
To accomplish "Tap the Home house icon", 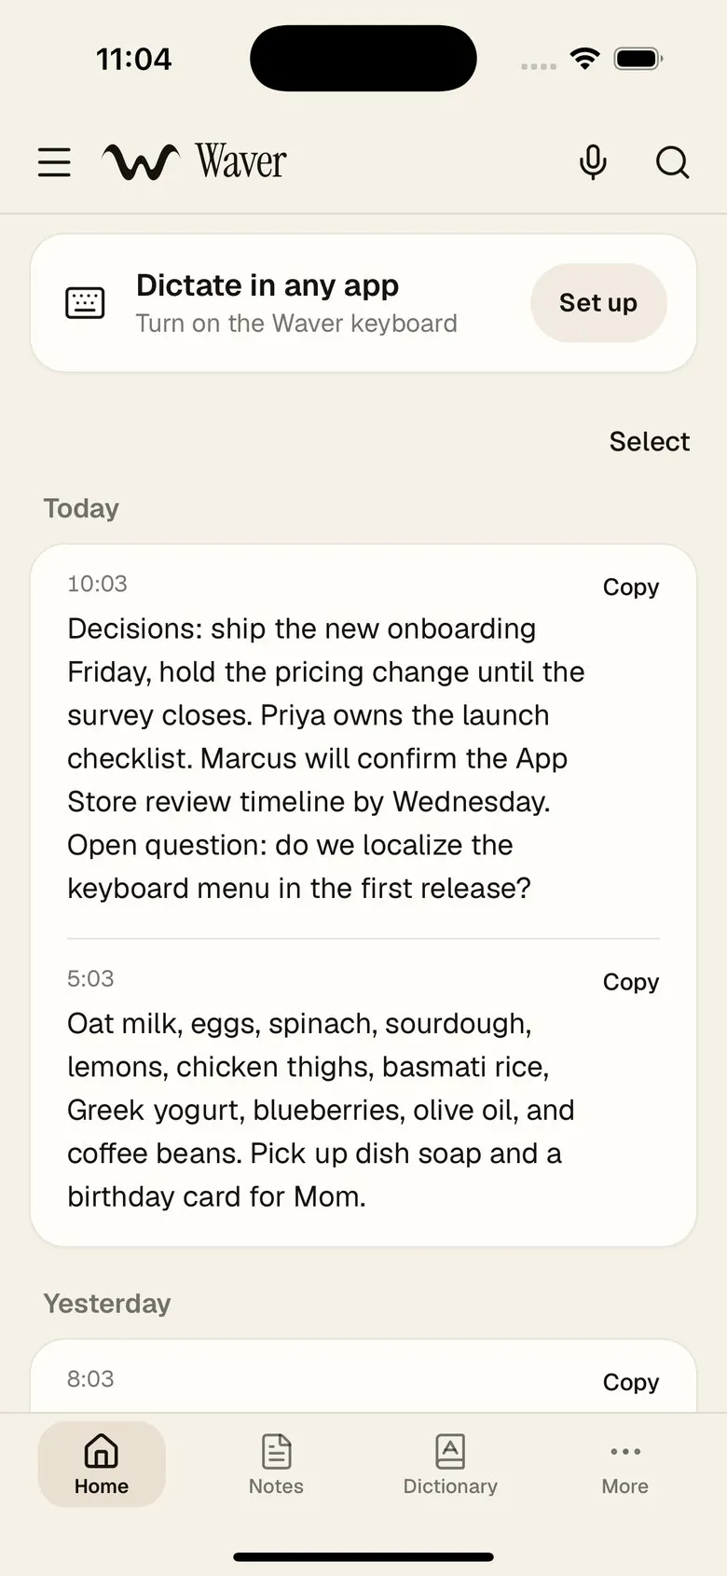I will (x=102, y=1451).
